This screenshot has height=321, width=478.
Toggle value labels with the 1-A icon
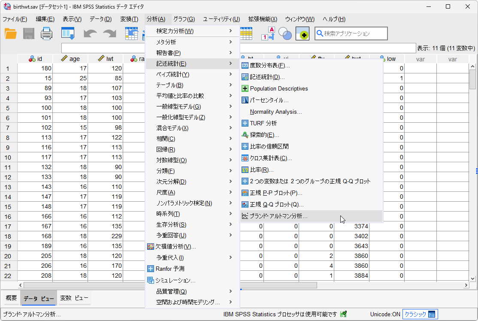(268, 33)
